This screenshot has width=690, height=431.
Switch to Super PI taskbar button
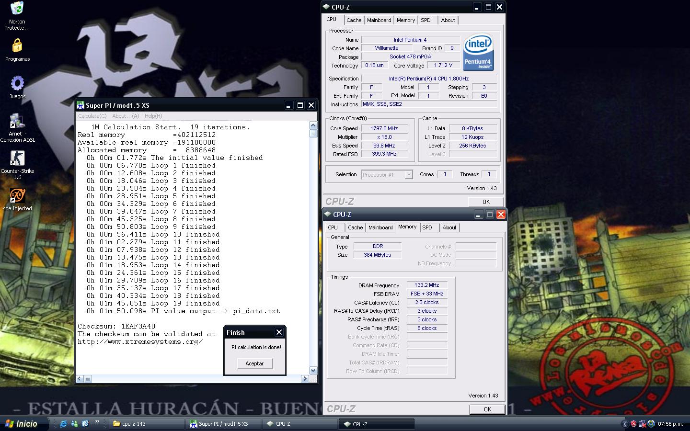(224, 424)
